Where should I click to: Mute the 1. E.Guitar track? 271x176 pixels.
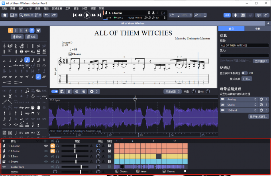tap(53, 146)
